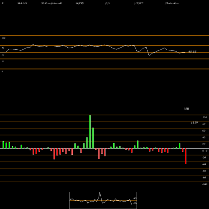Click the '(5,5' parameter text
Screen dimensions: 209x209
[x=107, y=3]
